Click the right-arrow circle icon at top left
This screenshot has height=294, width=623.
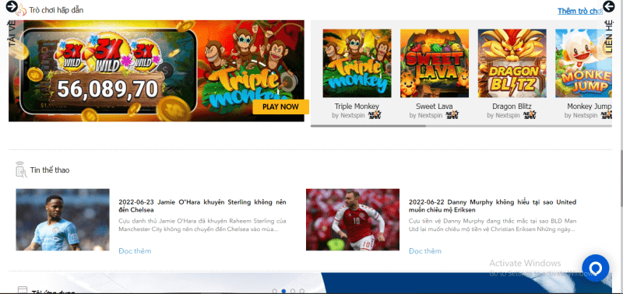11,6
